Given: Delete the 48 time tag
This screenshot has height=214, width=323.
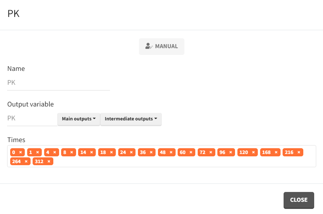Looking at the screenshot, I should pos(171,152).
